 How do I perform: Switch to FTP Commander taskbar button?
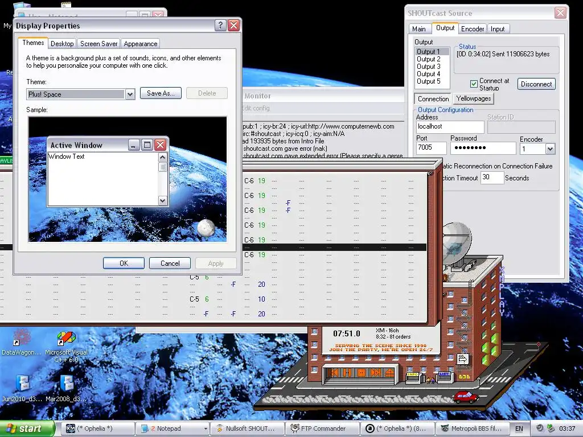tap(322, 428)
